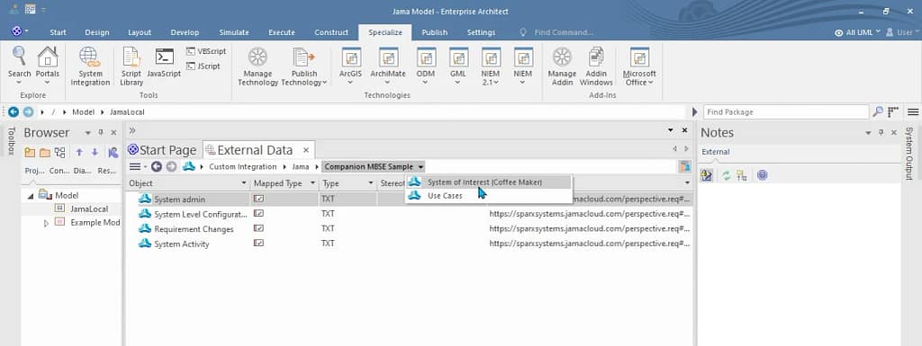Collapse the Model tree node
The image size is (922, 346).
pos(31,196)
